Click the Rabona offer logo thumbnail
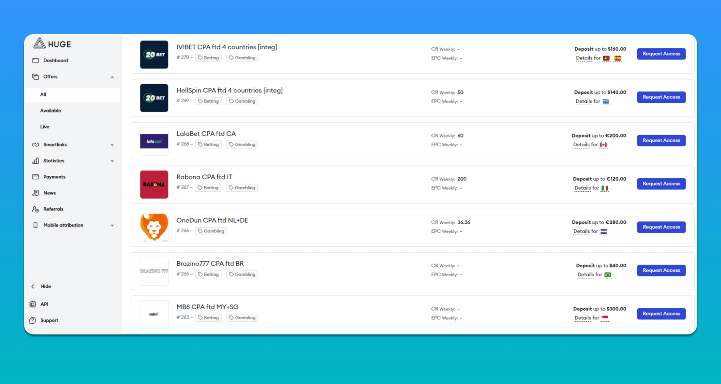The height and width of the screenshot is (384, 721). tap(154, 184)
